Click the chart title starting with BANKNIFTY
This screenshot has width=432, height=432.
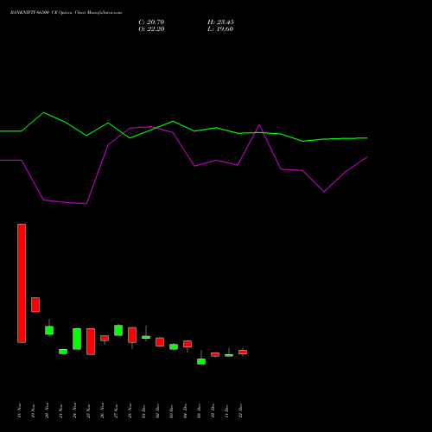[x=66, y=13]
